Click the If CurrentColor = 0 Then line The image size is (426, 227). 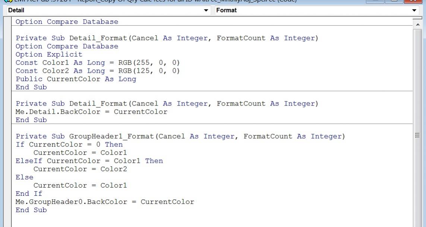point(69,145)
